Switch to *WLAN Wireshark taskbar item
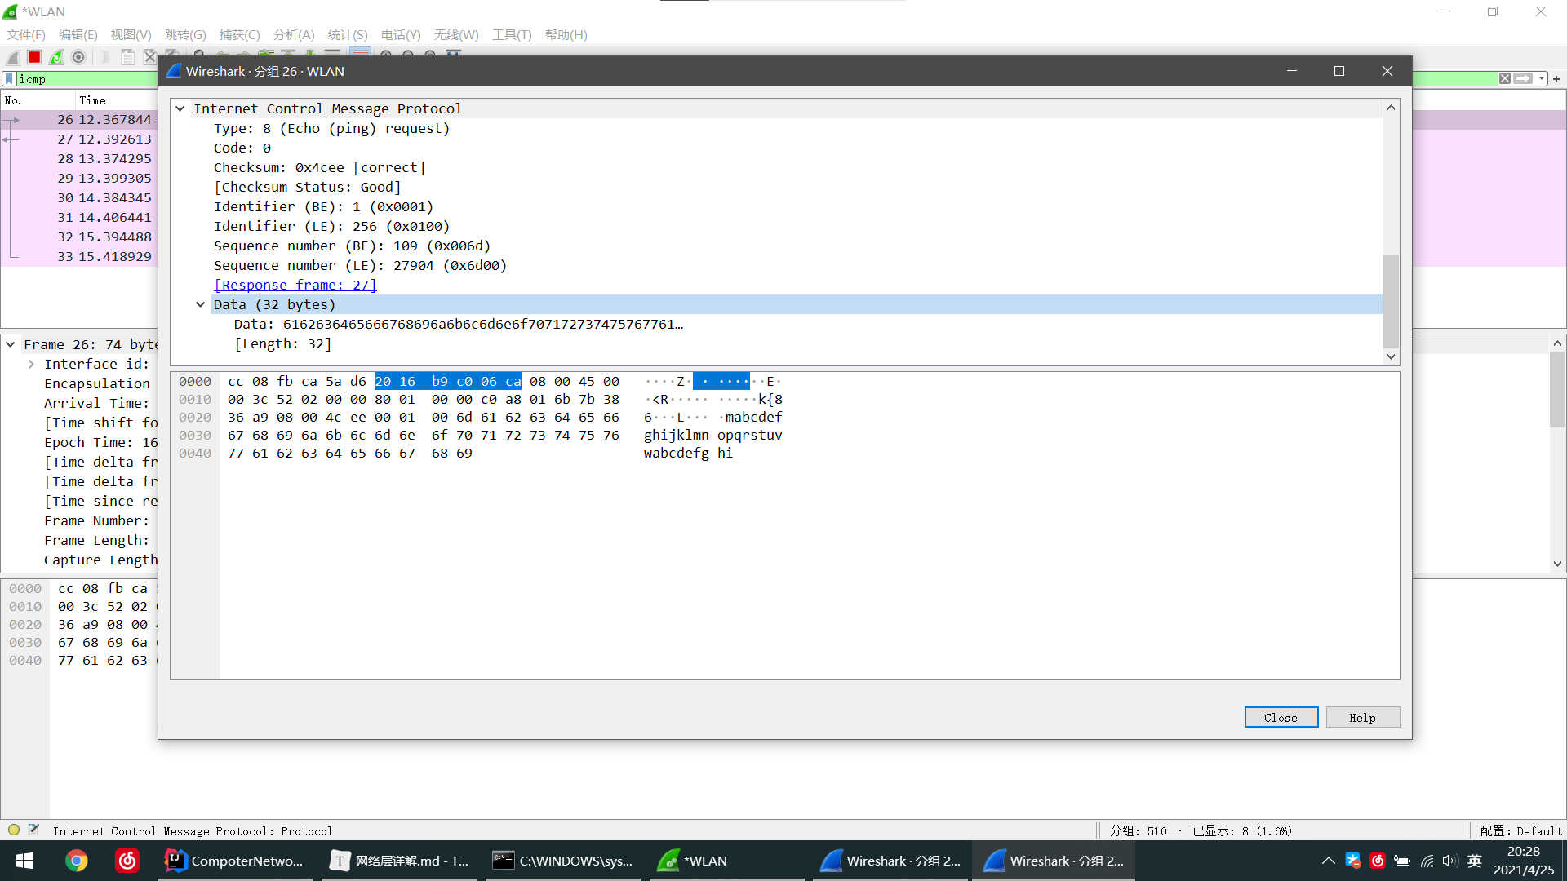This screenshot has width=1567, height=881. tap(726, 861)
